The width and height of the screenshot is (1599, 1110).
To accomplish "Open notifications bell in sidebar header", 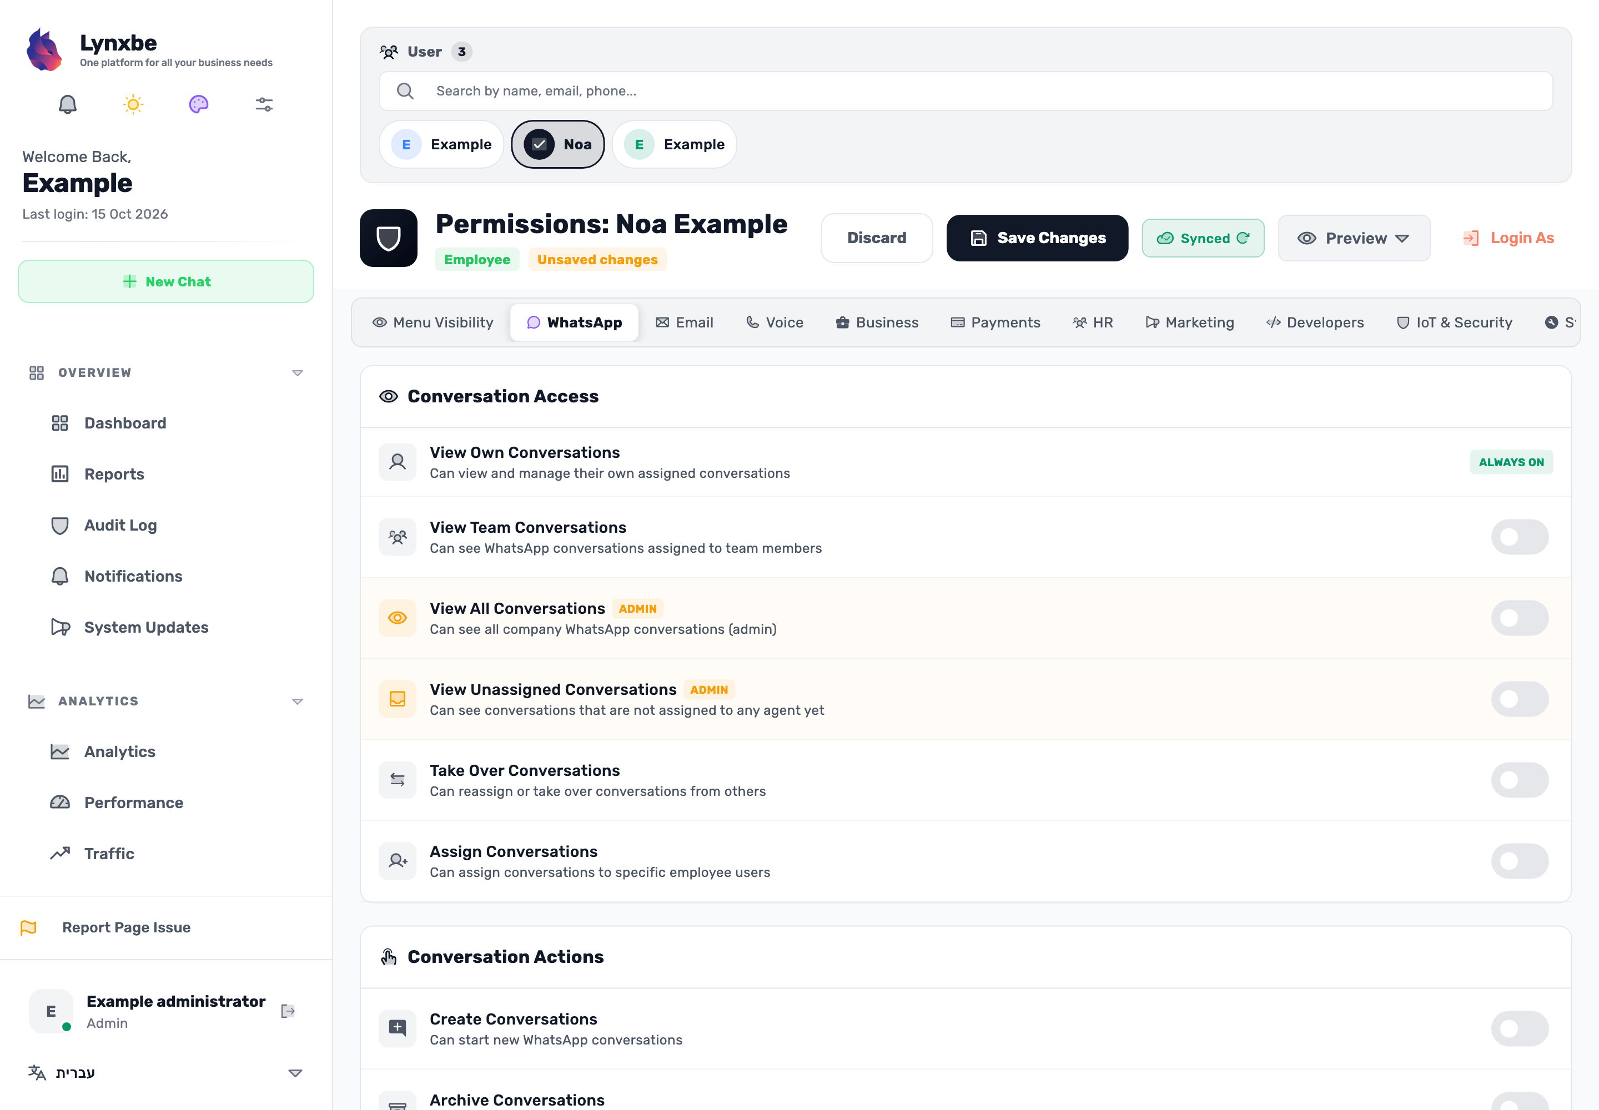I will (x=68, y=104).
